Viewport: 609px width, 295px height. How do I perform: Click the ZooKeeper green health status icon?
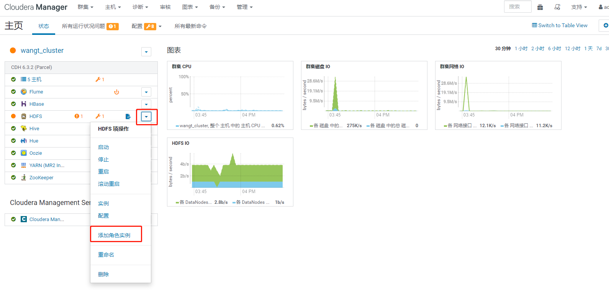coord(13,178)
